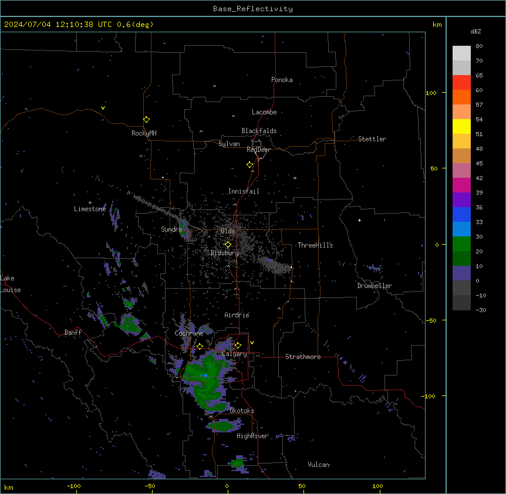Click the ThreeHills label
Screen dimensions: 506x494
(315, 245)
